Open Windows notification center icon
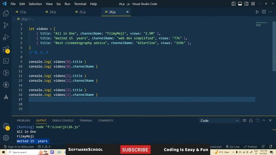 [272, 152]
